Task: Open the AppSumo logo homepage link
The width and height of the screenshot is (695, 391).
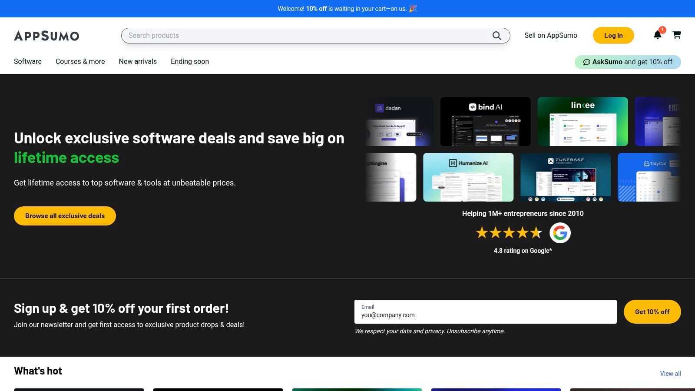Action: click(46, 36)
